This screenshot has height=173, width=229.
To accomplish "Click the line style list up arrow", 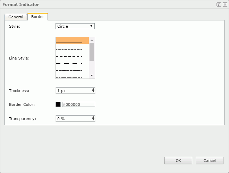I will [x=92, y=40].
